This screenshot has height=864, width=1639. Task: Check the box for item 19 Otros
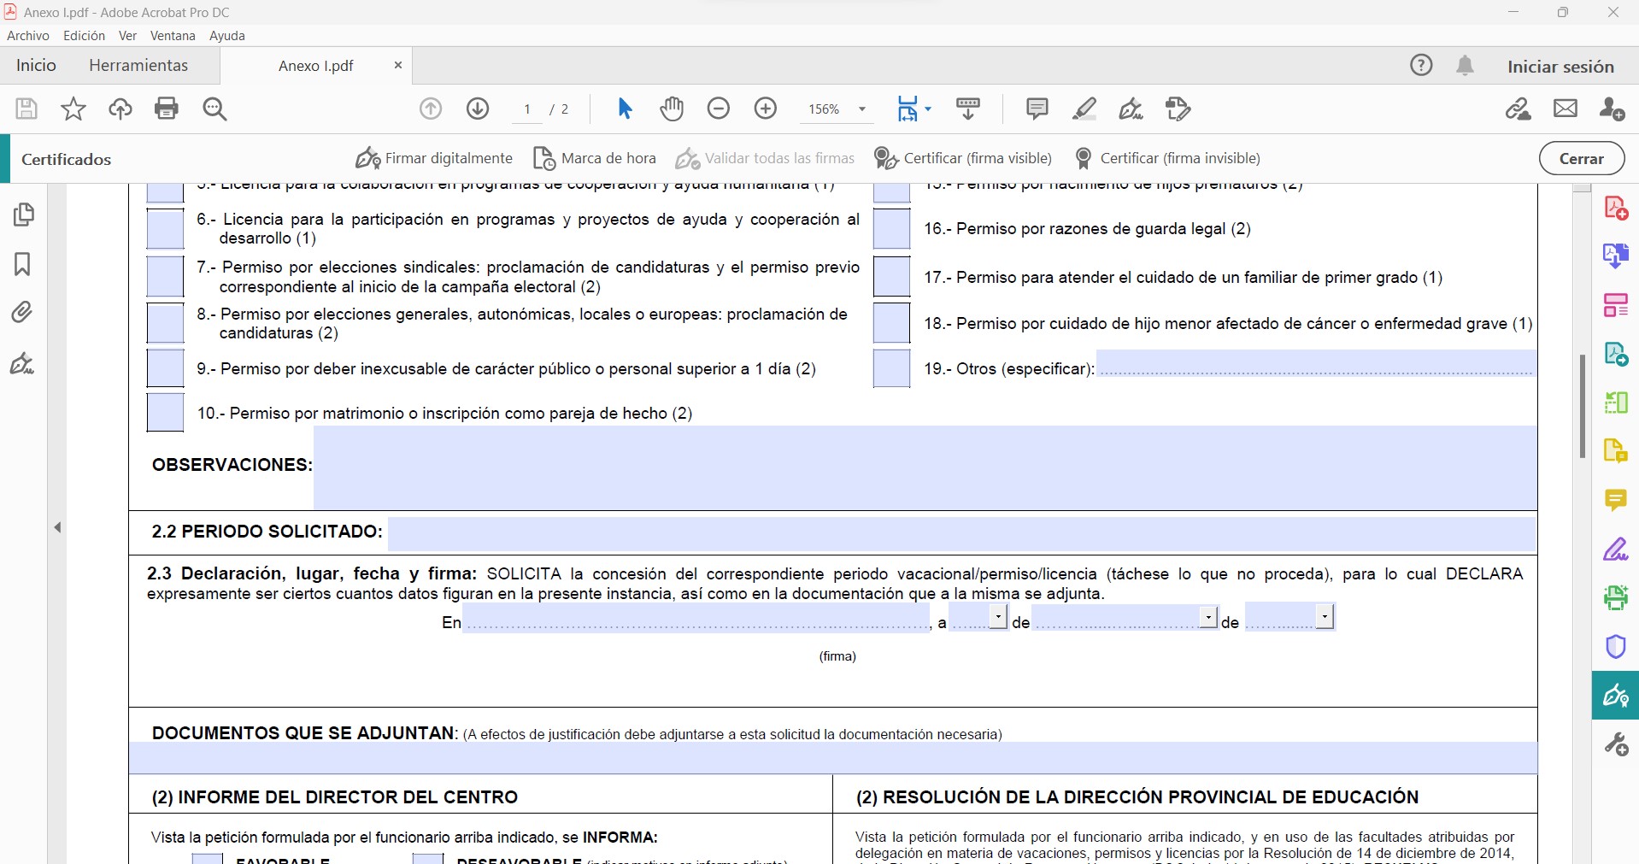(891, 368)
